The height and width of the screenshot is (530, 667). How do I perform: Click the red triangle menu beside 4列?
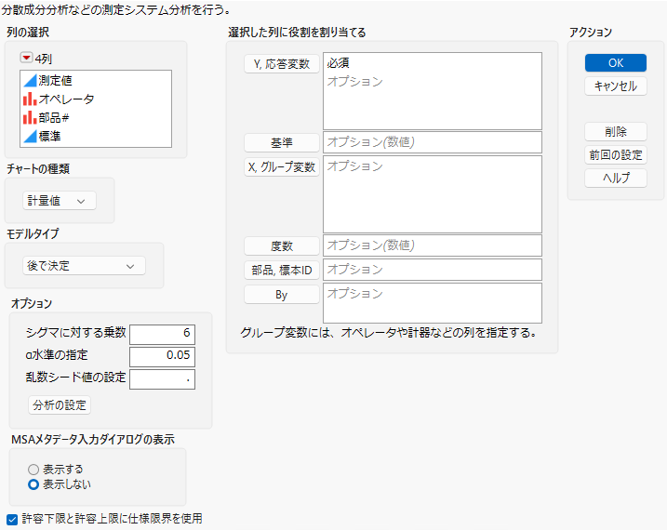click(x=26, y=58)
